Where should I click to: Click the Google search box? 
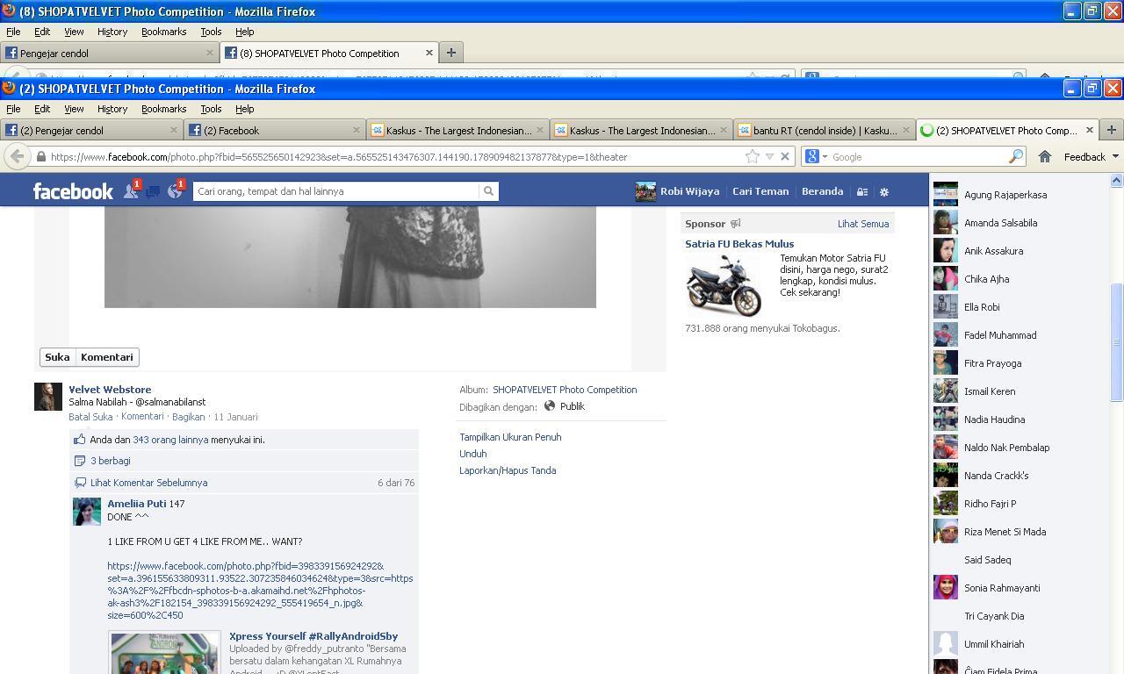coord(918,156)
